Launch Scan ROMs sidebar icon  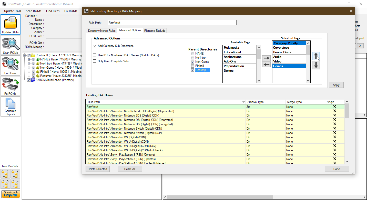11,45
